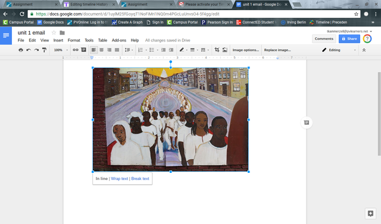Click the document title unit 1 email
381x224 pixels.
tap(32, 33)
